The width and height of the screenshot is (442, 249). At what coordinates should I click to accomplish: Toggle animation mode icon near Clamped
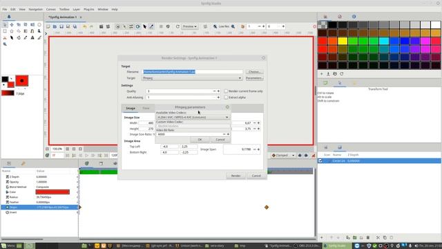pos(313,155)
